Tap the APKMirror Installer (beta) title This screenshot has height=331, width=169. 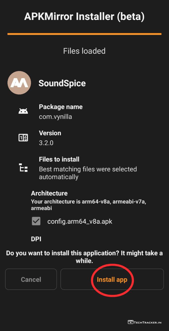[x=84, y=17]
